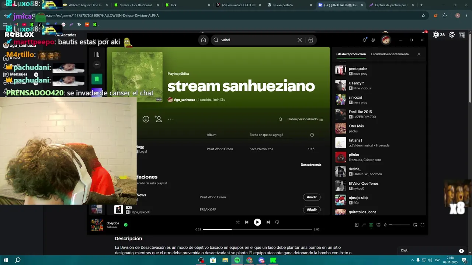Switch Spotify to full screen view

[x=423, y=225]
